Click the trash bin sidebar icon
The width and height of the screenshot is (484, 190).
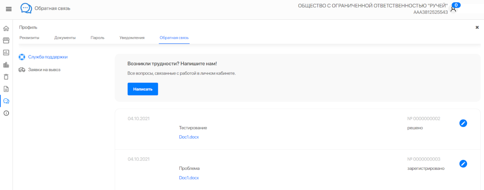(x=6, y=77)
